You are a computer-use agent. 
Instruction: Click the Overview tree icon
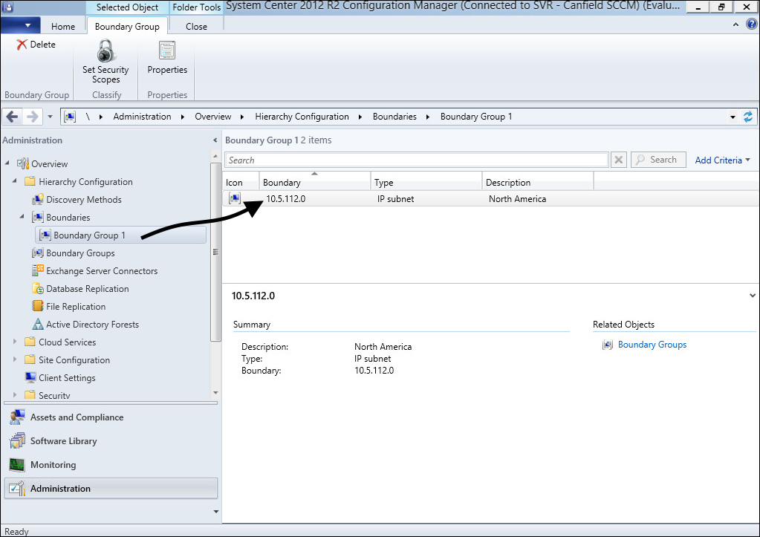point(23,164)
